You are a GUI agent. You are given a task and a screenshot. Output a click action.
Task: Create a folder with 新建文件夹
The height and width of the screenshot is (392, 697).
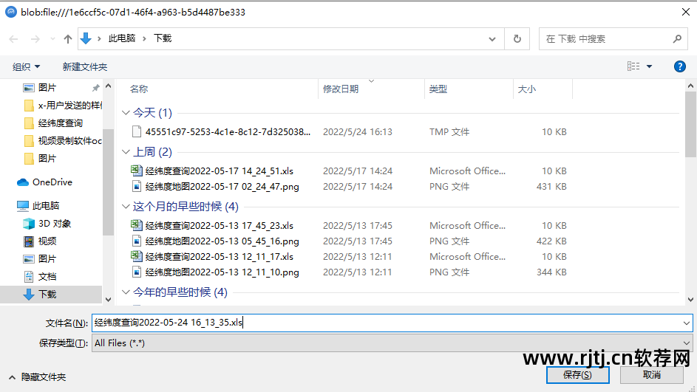[x=85, y=66]
